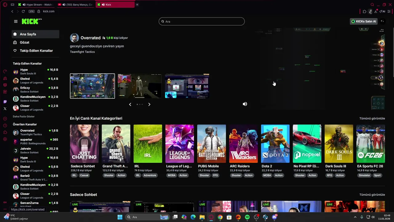Open the AI assistant toolbar icon
This screenshot has width=394, height=222.
[x=382, y=11]
